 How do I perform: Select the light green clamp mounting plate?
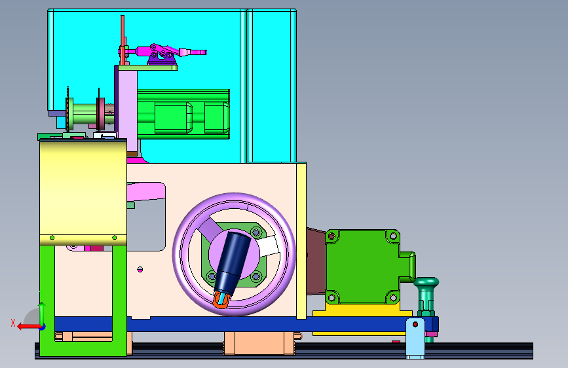(x=148, y=67)
